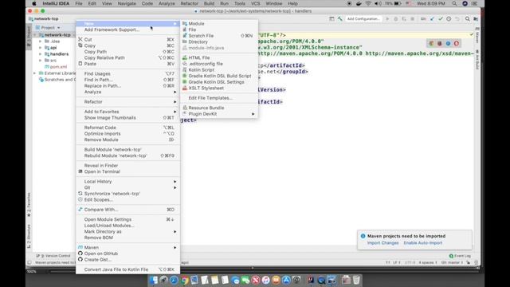Viewport: 510px width, 287px height.
Task: Open the App Store in the Dock
Action: [x=286, y=280]
